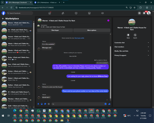Open the notifications bell icon

coord(144,13)
